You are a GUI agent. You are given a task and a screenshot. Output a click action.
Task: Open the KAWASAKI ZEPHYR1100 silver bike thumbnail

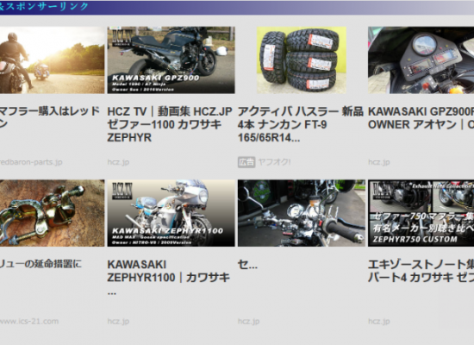tap(172, 213)
